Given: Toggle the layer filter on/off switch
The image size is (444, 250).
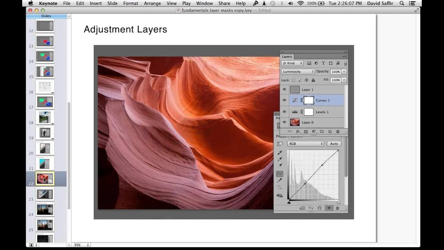Looking at the screenshot, I should tap(345, 63).
